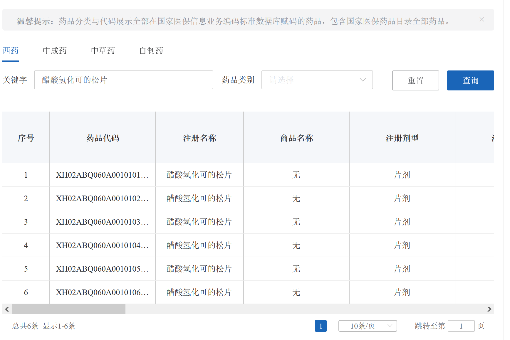Switch to the 中成药 tab

click(x=55, y=51)
